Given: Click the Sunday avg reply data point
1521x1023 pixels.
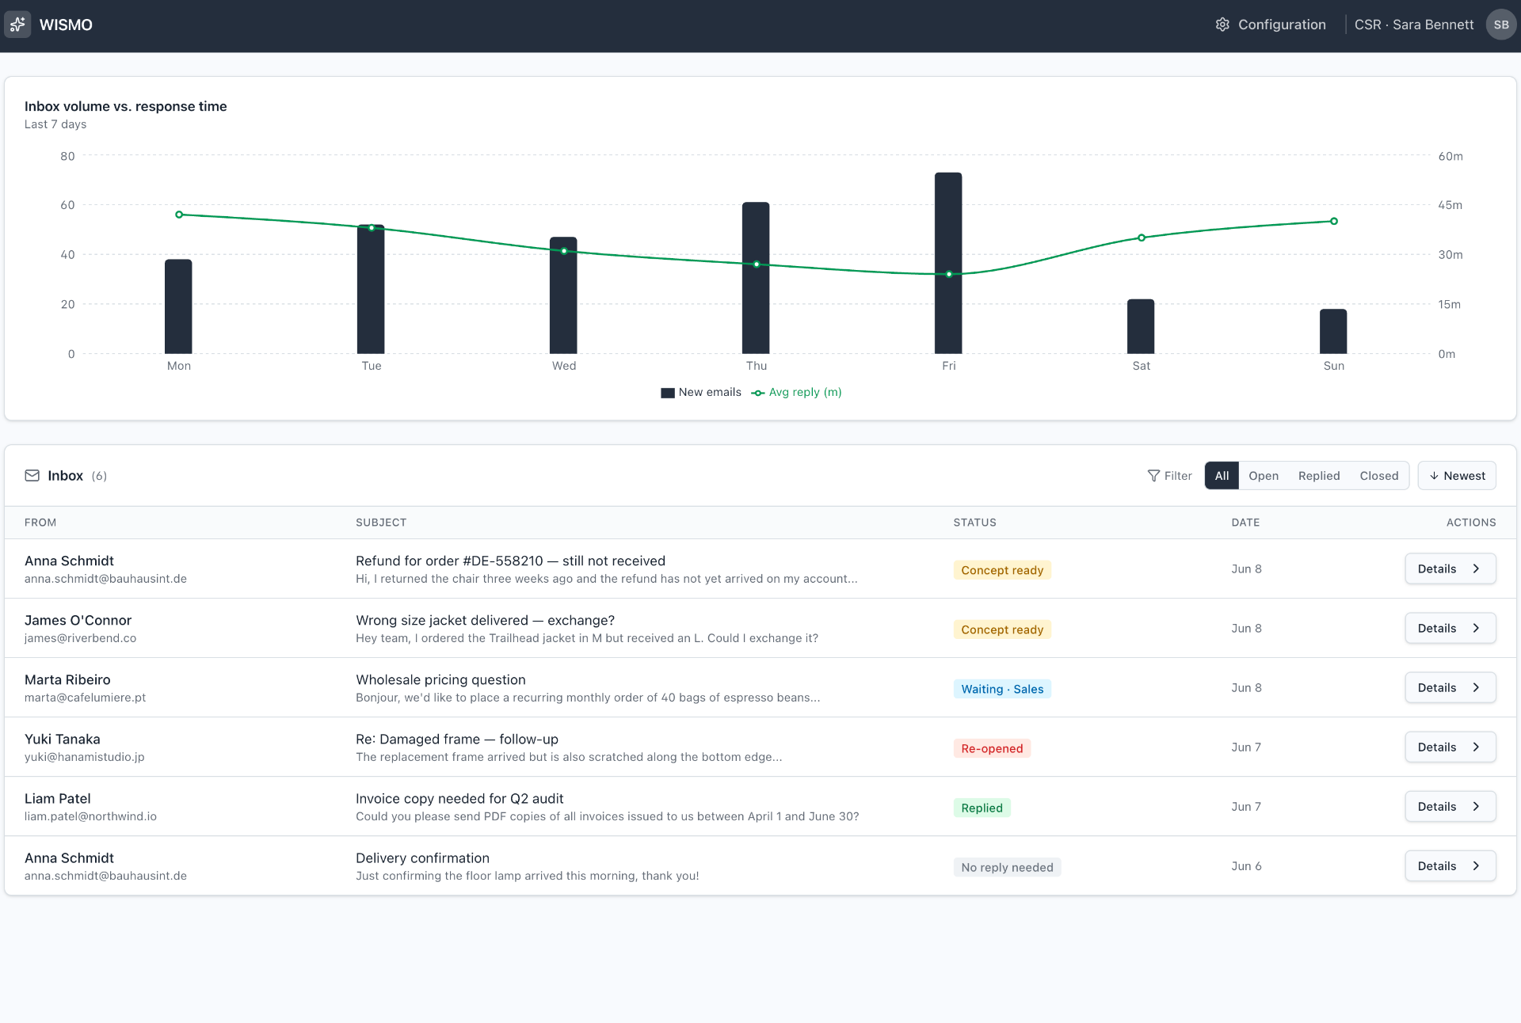Looking at the screenshot, I should click(1334, 222).
